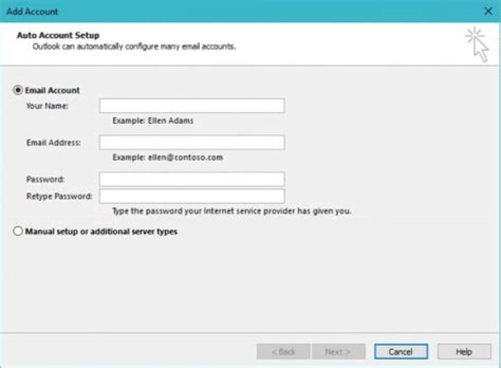
Task: Select the Email Account radio button
Action: 18,90
